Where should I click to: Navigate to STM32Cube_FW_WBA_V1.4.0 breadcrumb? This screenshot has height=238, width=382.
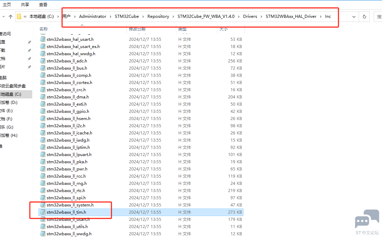click(x=206, y=16)
